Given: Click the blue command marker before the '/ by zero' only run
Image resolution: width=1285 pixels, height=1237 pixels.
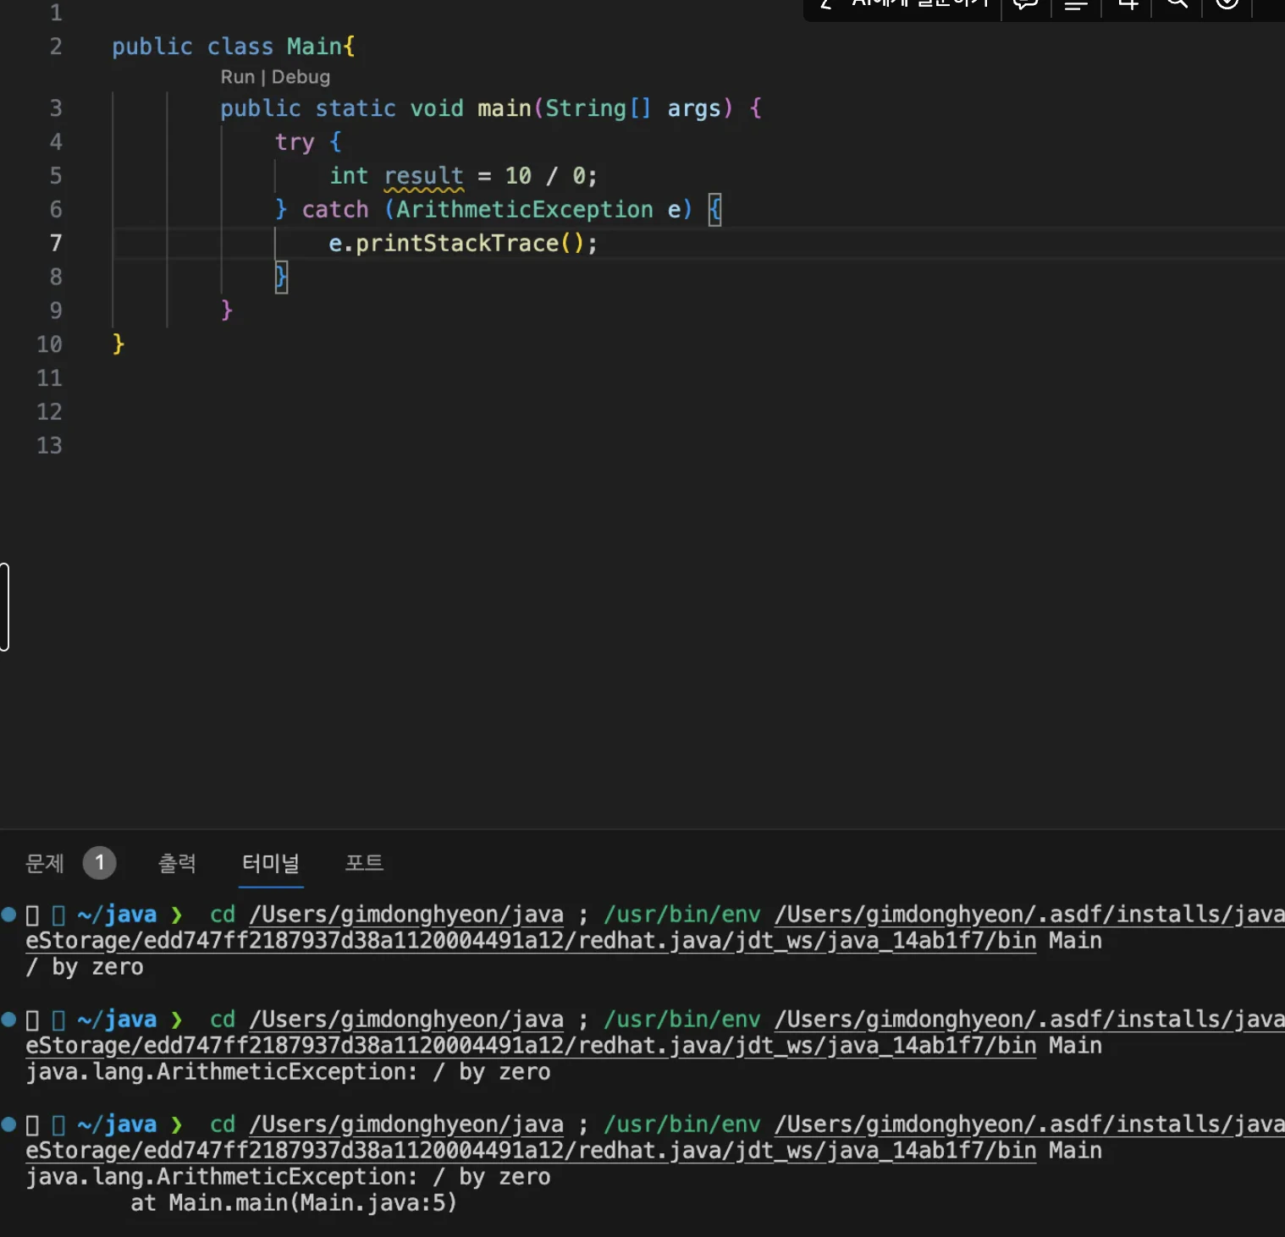Looking at the screenshot, I should [9, 914].
